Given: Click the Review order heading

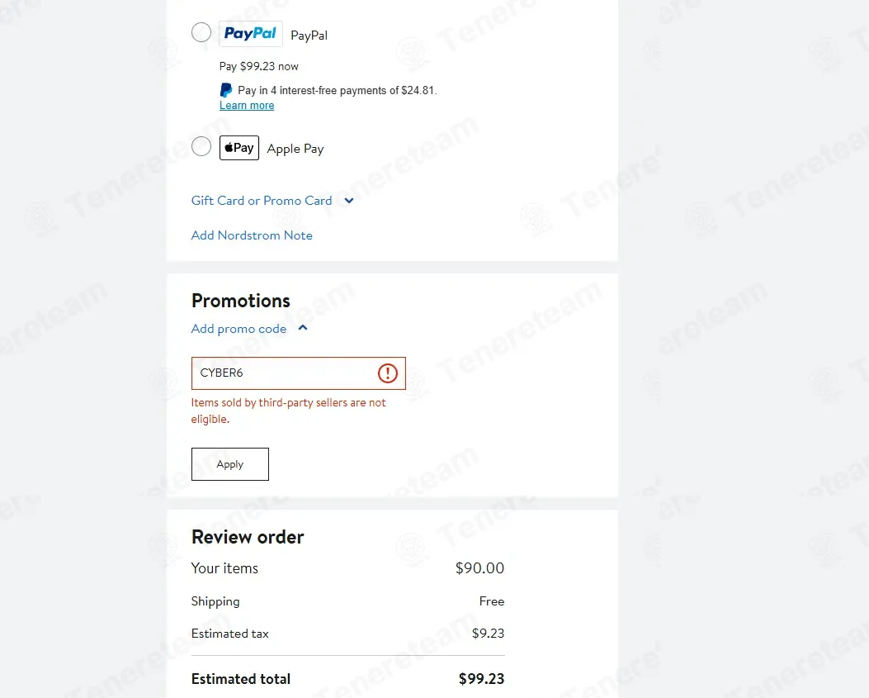Looking at the screenshot, I should [x=248, y=537].
